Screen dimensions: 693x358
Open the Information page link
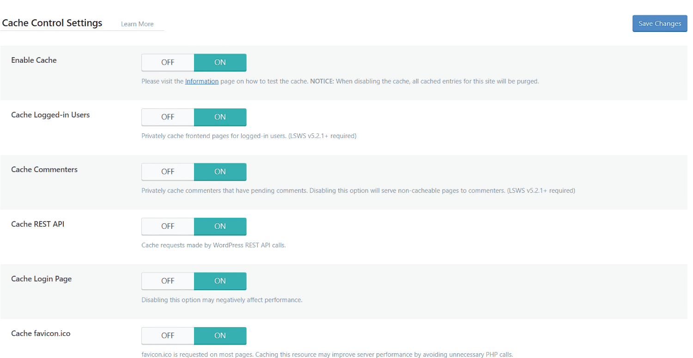(x=202, y=81)
